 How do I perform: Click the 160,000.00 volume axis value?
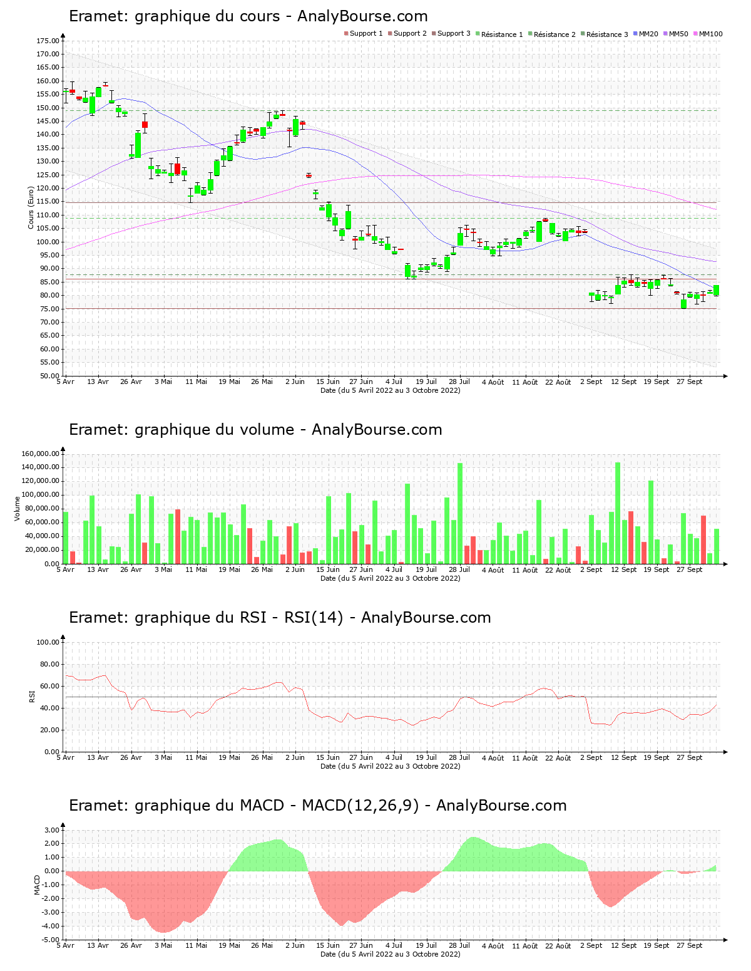41,454
